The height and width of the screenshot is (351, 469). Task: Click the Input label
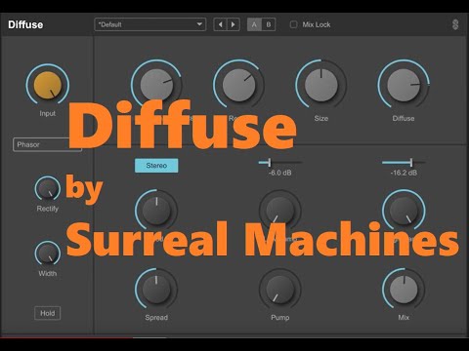coord(48,113)
